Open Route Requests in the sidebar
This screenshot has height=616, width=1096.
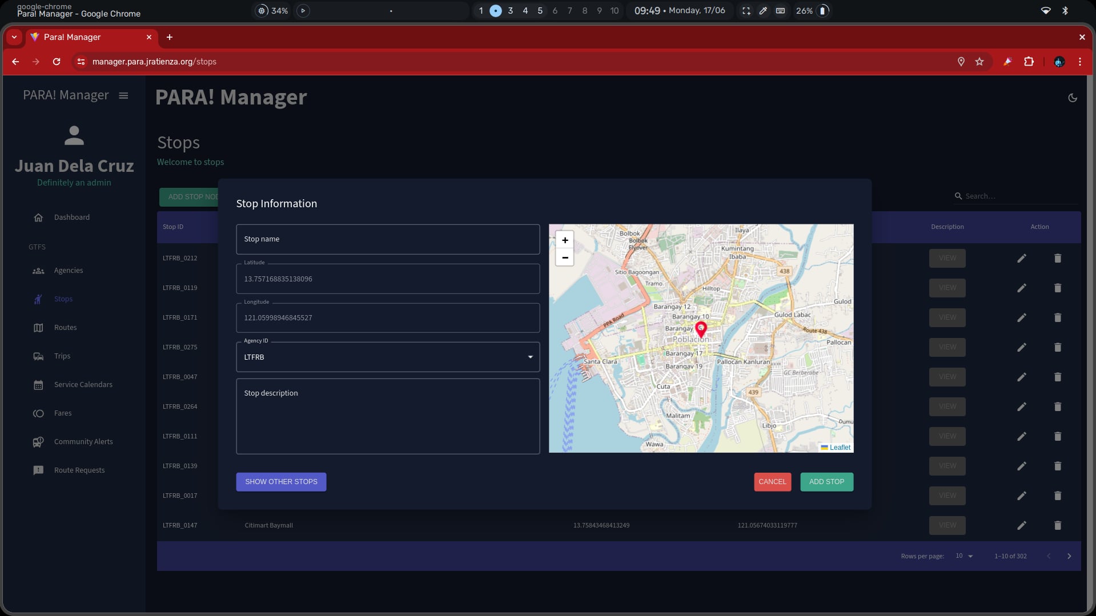(79, 470)
